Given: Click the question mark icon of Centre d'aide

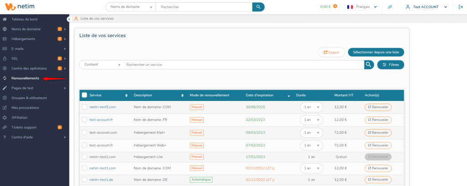Looking at the screenshot, I should coord(5,137).
